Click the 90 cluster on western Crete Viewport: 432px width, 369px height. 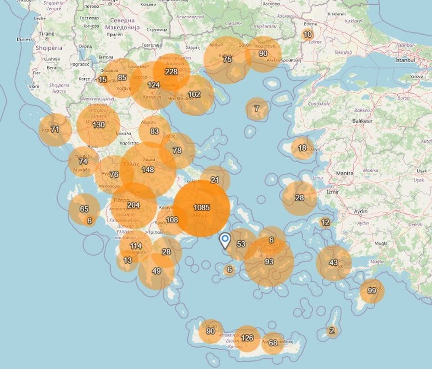210,331
